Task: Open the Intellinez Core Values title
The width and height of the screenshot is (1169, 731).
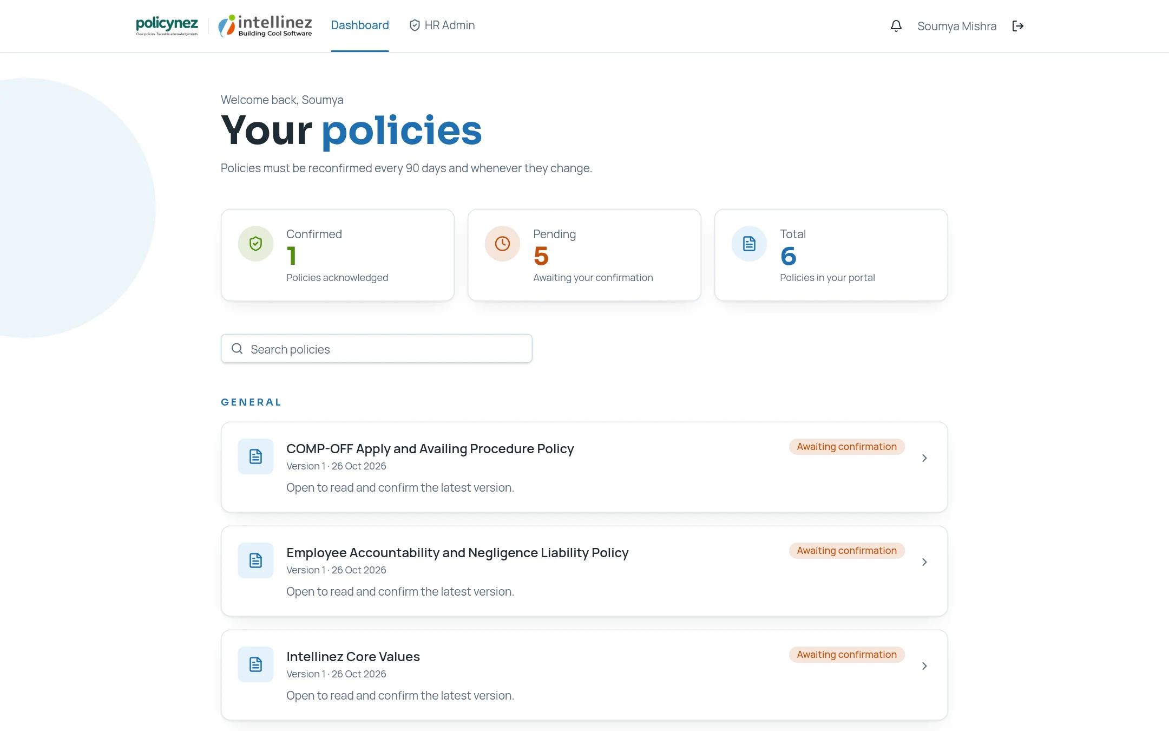Action: point(353,657)
